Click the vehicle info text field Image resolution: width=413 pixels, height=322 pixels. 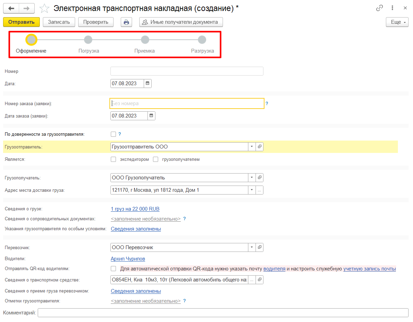[x=179, y=280]
